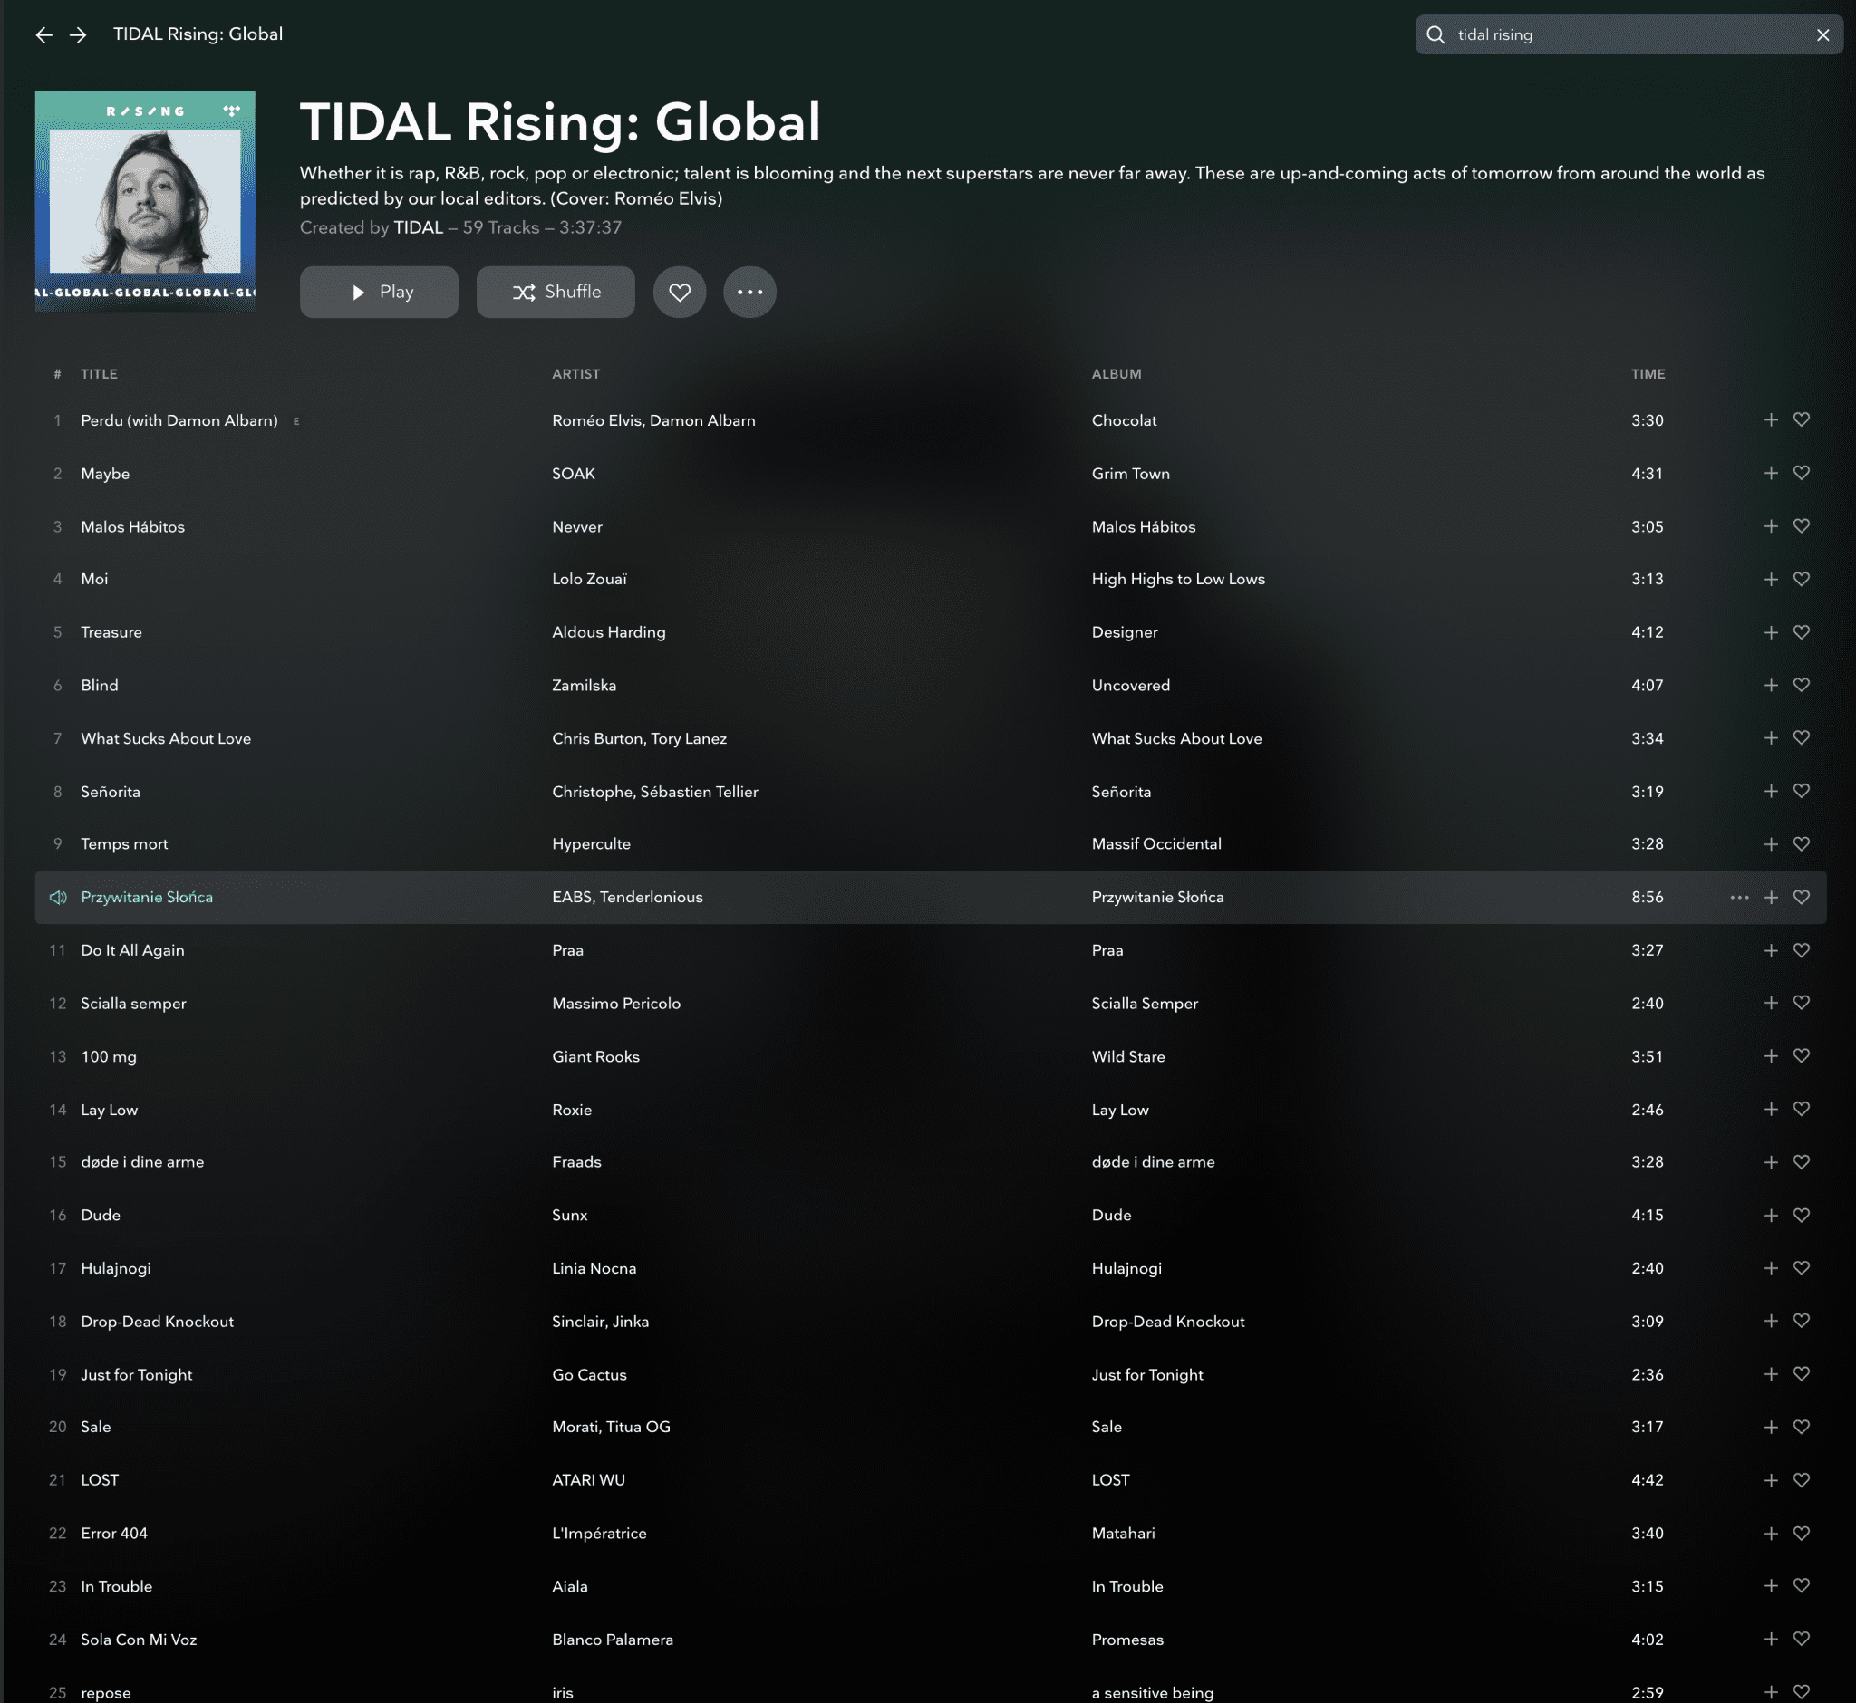This screenshot has height=1703, width=1856.
Task: Add Error 404 track via plus icon
Action: tap(1770, 1534)
